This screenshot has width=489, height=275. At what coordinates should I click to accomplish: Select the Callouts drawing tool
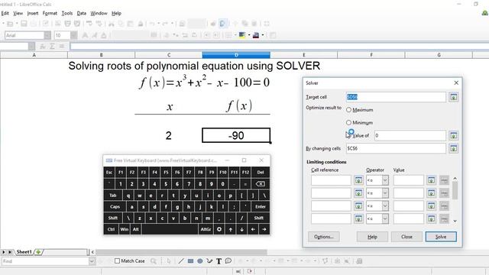[x=228, y=260]
